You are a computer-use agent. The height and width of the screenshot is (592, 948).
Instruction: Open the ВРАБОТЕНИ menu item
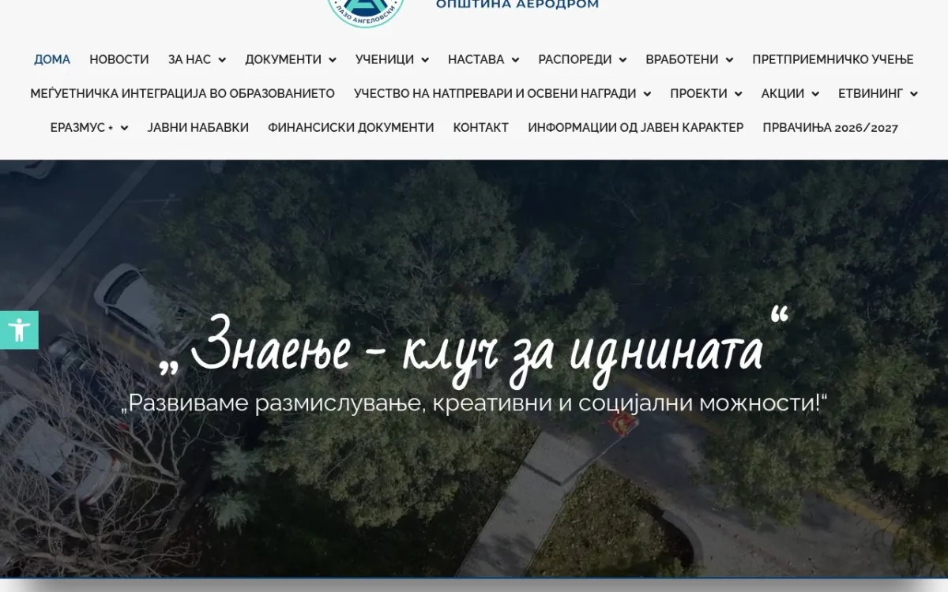tap(682, 60)
